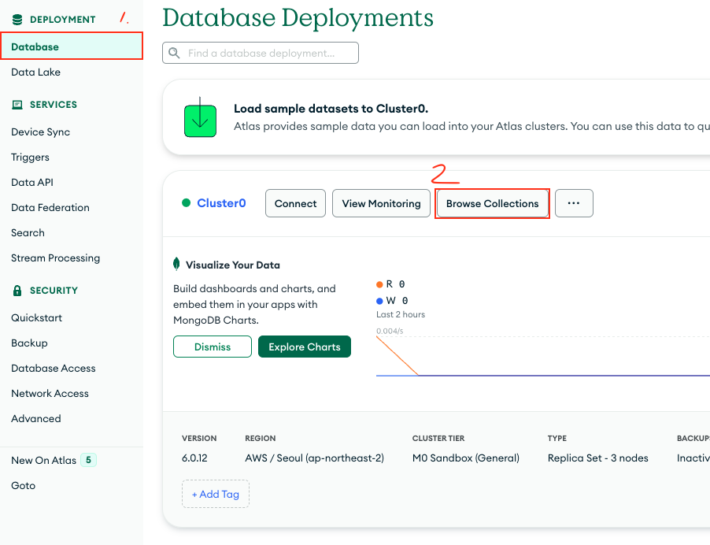This screenshot has width=710, height=545.
Task: Open security Quickstart
Action: coord(37,317)
